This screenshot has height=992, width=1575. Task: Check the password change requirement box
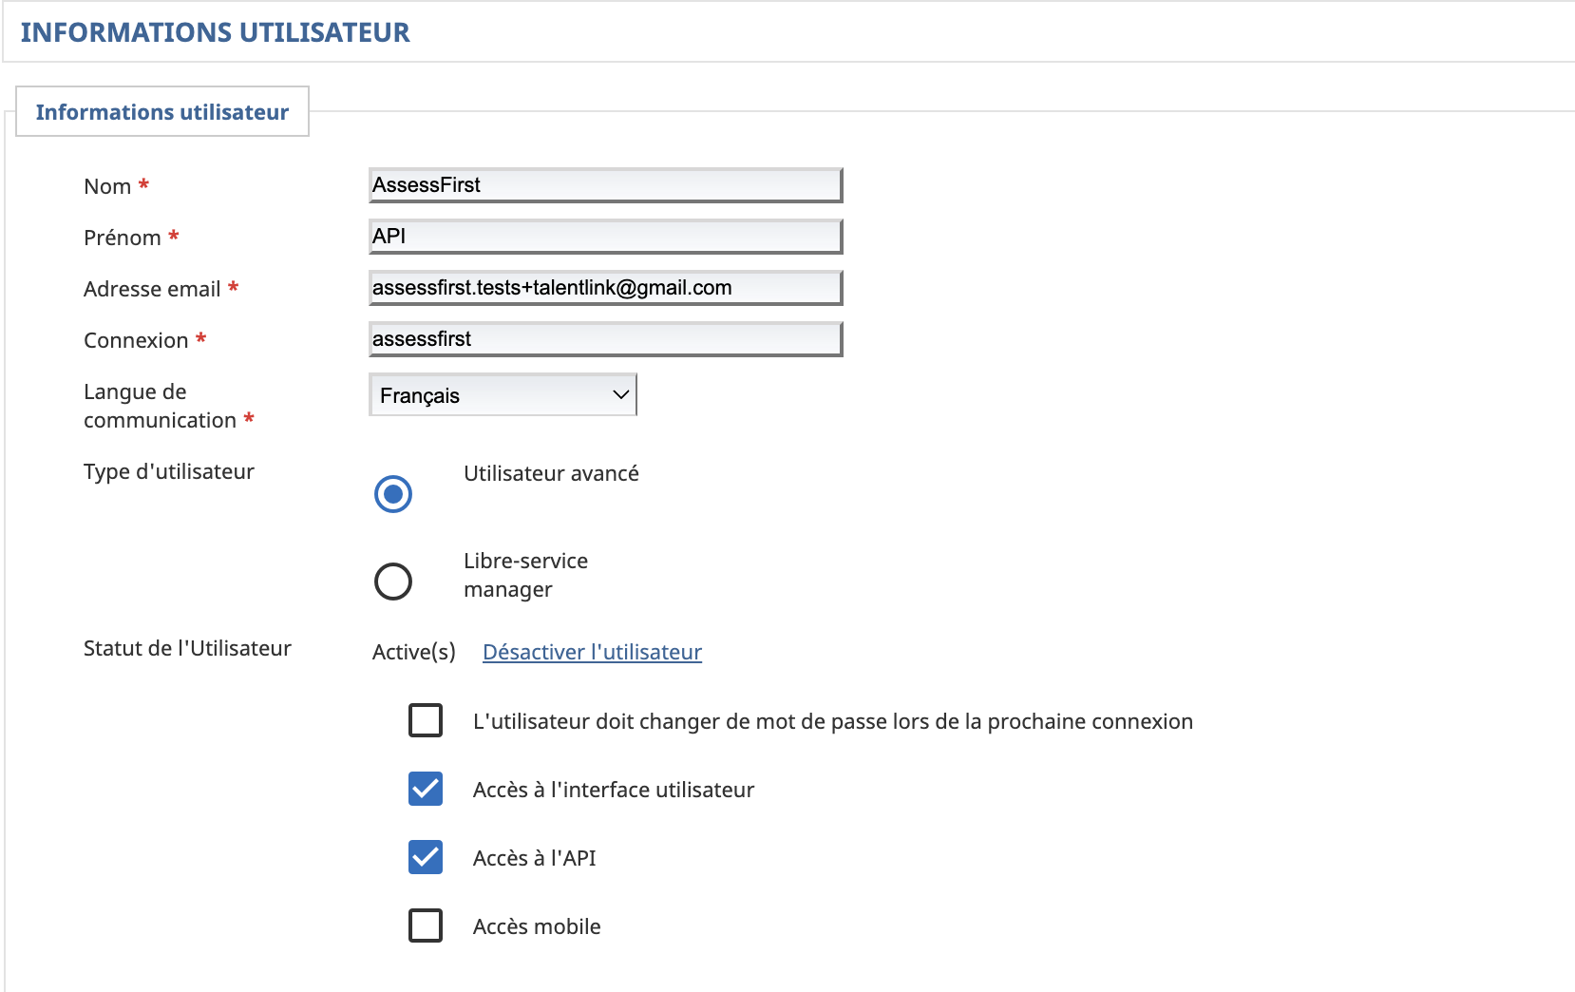pos(426,720)
